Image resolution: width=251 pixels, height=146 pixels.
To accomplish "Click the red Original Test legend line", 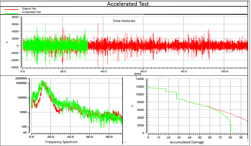I will tap(11, 9).
